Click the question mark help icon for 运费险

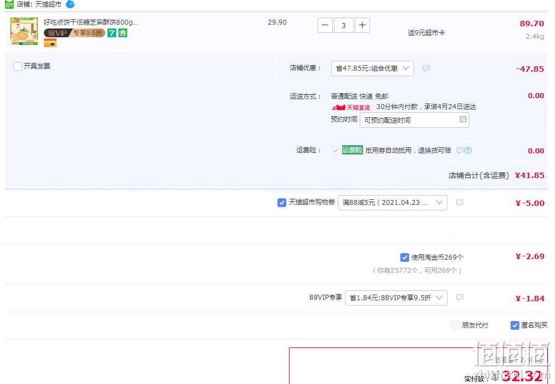click(x=468, y=151)
